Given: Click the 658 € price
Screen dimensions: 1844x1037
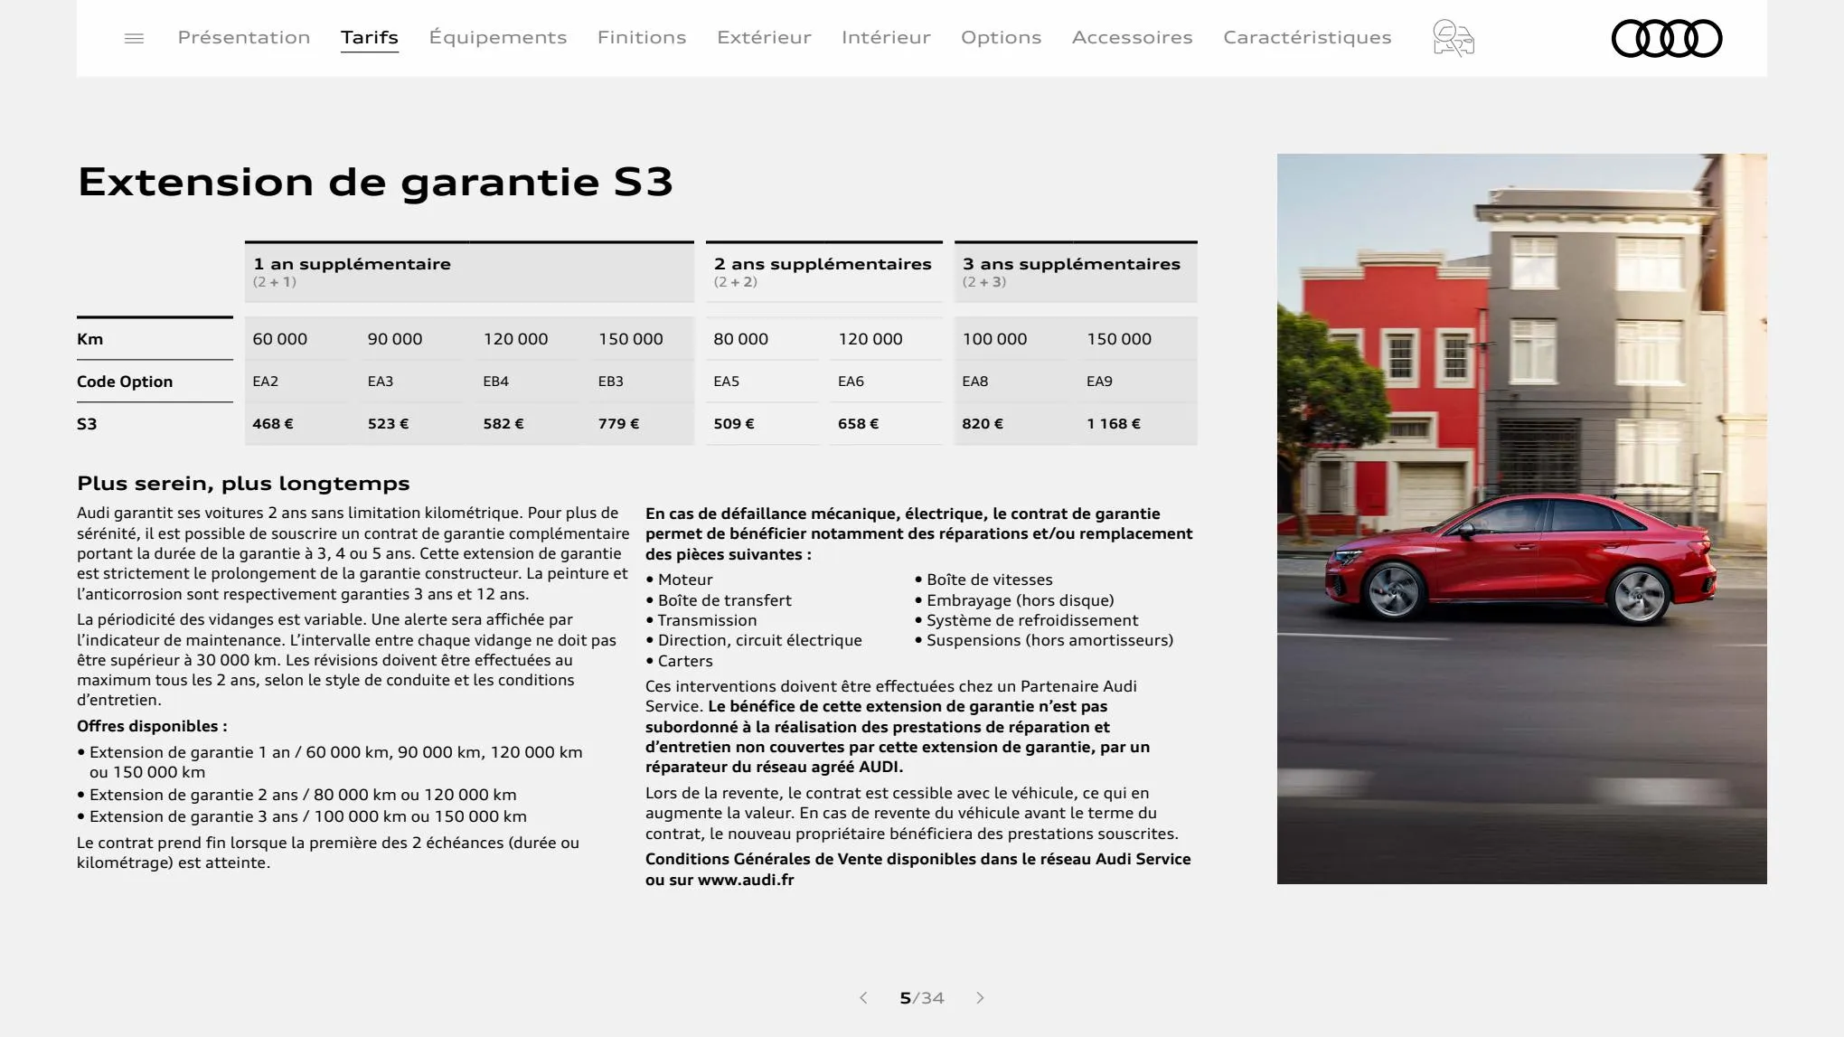Looking at the screenshot, I should point(859,424).
